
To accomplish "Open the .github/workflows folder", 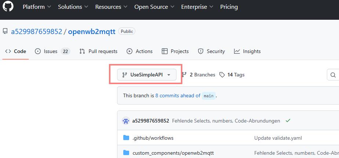I will pos(153,138).
